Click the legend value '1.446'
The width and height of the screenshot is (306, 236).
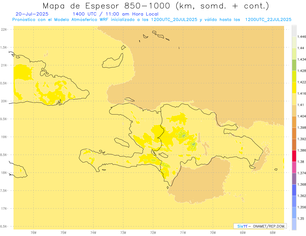tap(302, 37)
